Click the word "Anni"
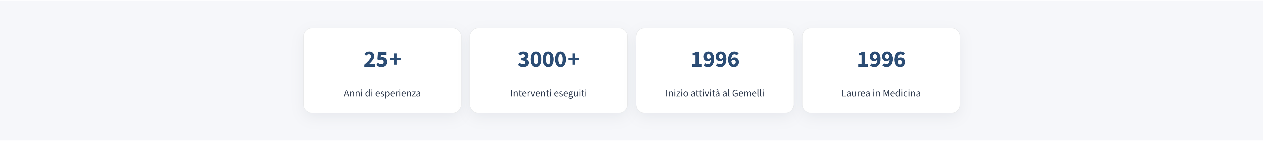Image resolution: width=1263 pixels, height=141 pixels. [x=353, y=93]
